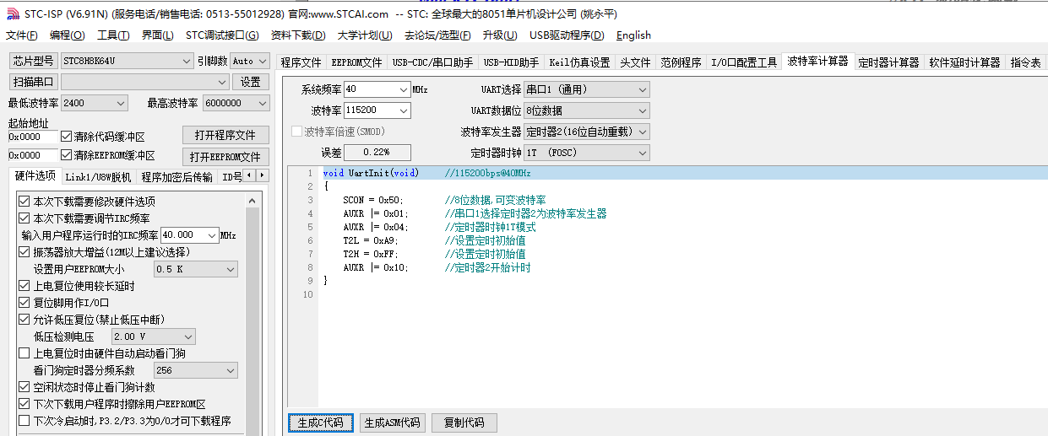The height and width of the screenshot is (436, 1048).
Task: Expand the serial port selection dropdown
Action: point(222,82)
